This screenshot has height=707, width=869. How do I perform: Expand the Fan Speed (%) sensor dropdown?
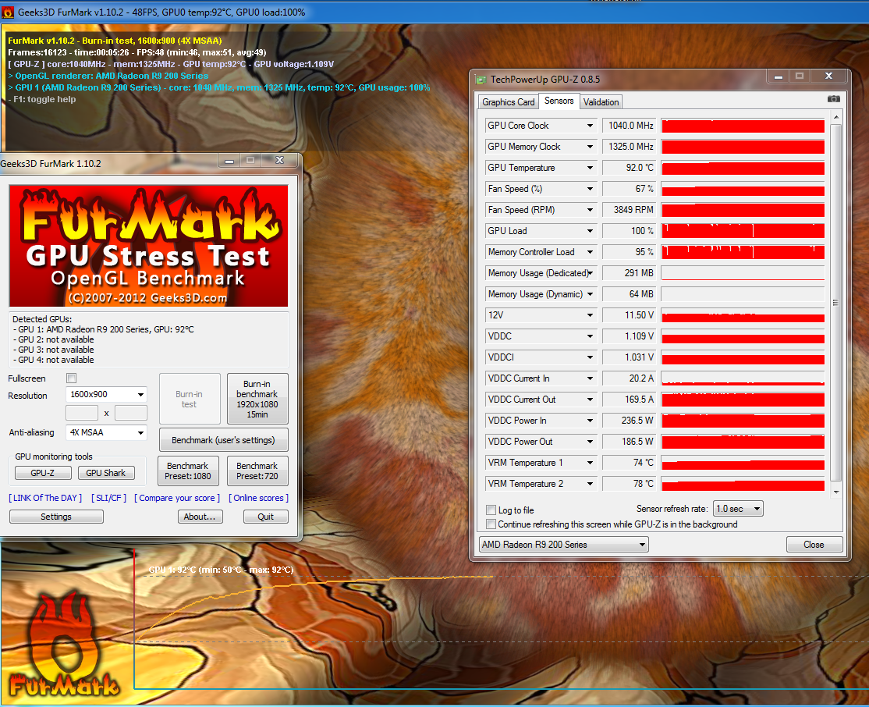click(x=590, y=189)
